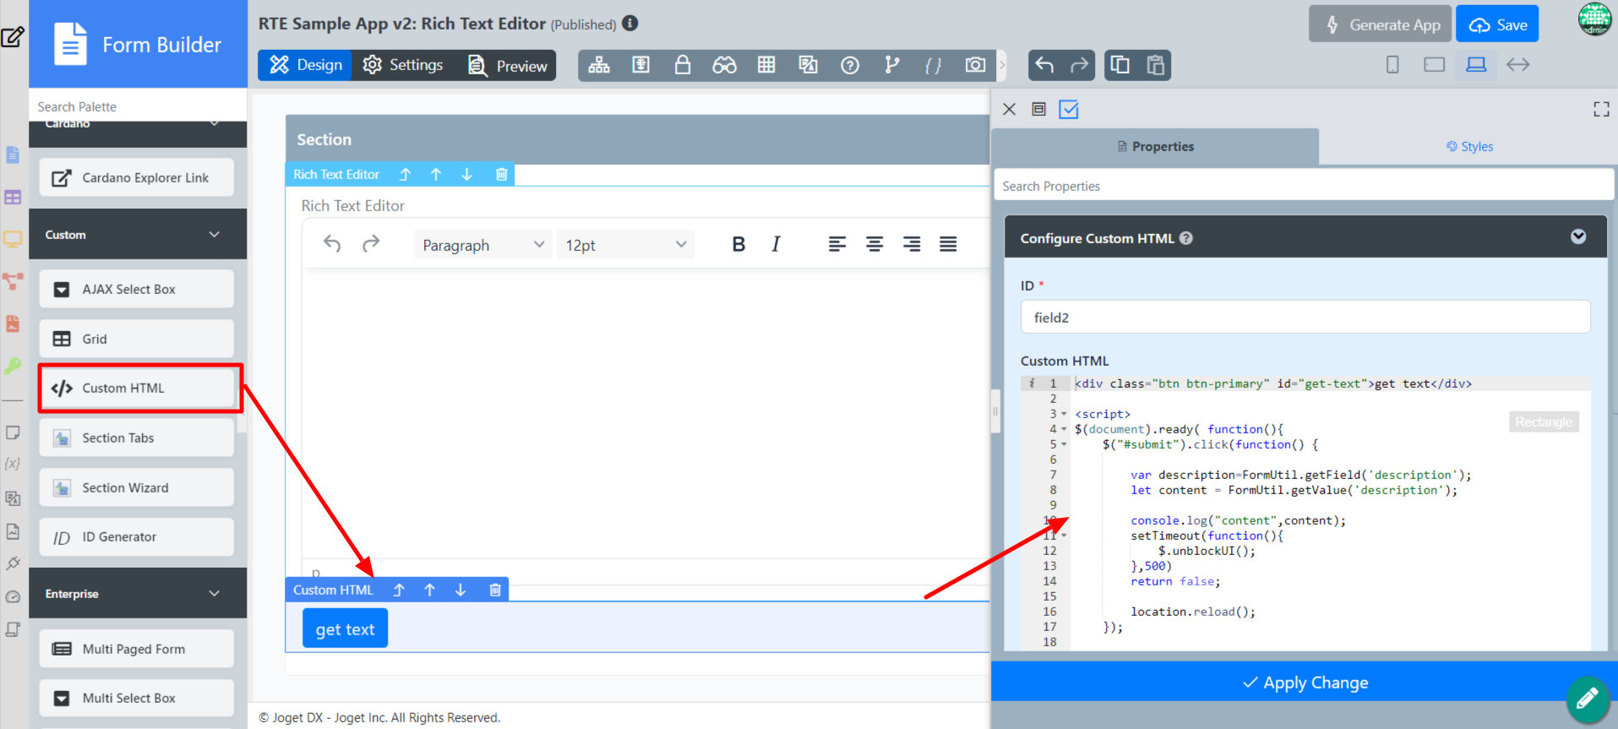Click Apply Change button

[x=1305, y=682]
